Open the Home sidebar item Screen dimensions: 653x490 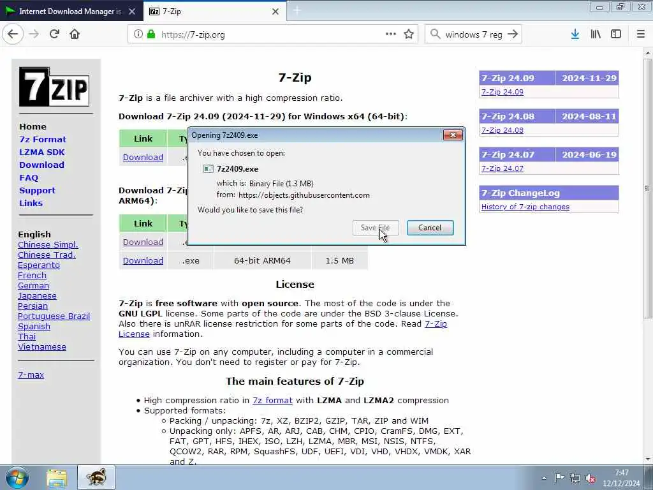pos(33,127)
